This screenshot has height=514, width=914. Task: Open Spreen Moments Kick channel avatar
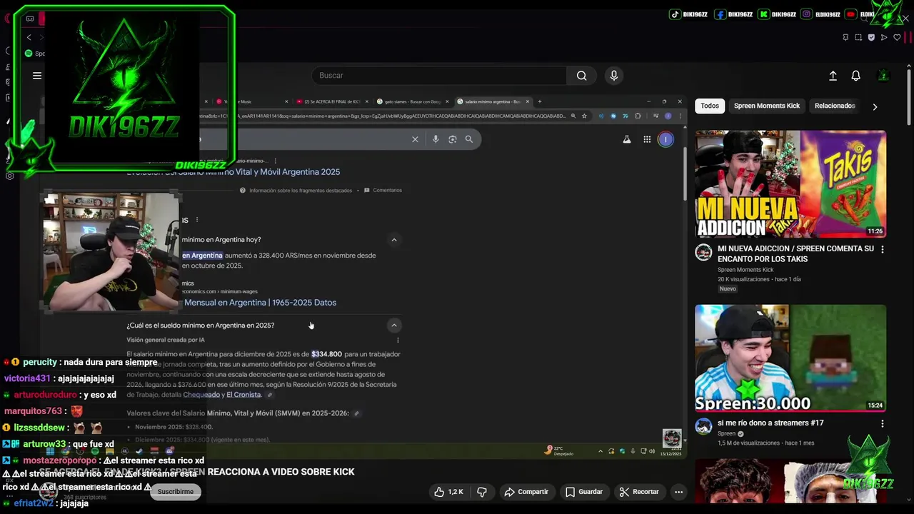(703, 252)
